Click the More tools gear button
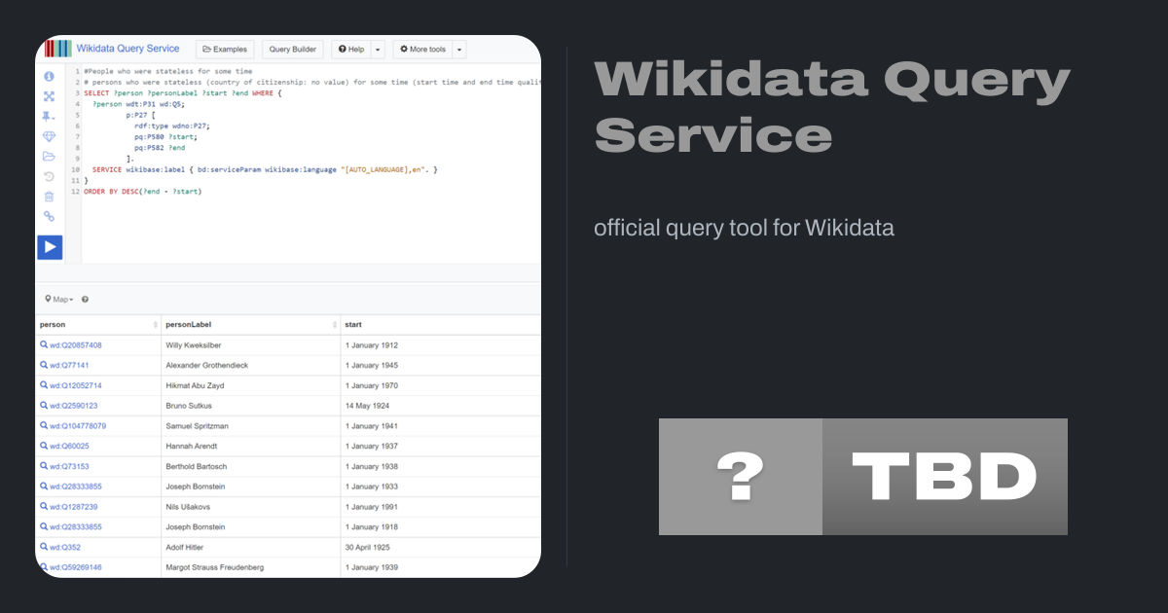Viewport: 1168px width, 613px height. [x=422, y=50]
